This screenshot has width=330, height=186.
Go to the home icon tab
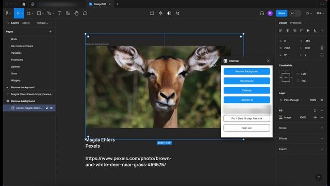[24, 4]
